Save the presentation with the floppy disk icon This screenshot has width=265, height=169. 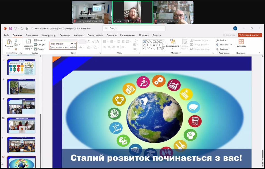click(11, 28)
